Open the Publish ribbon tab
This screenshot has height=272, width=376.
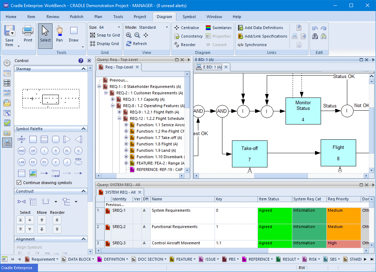click(x=77, y=17)
